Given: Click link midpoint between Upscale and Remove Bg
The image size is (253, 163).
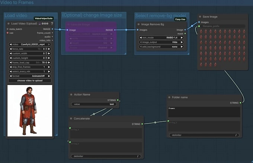Looking at the screenshot, I should point(126,30).
